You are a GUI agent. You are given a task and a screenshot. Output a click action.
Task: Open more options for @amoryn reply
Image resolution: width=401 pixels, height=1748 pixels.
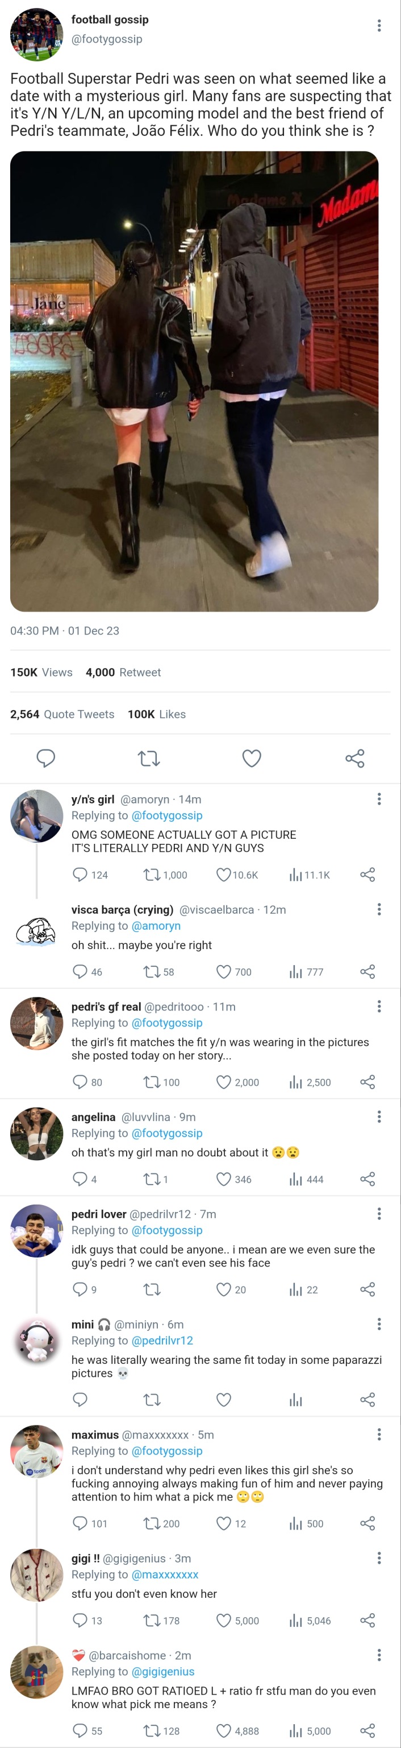click(x=379, y=799)
